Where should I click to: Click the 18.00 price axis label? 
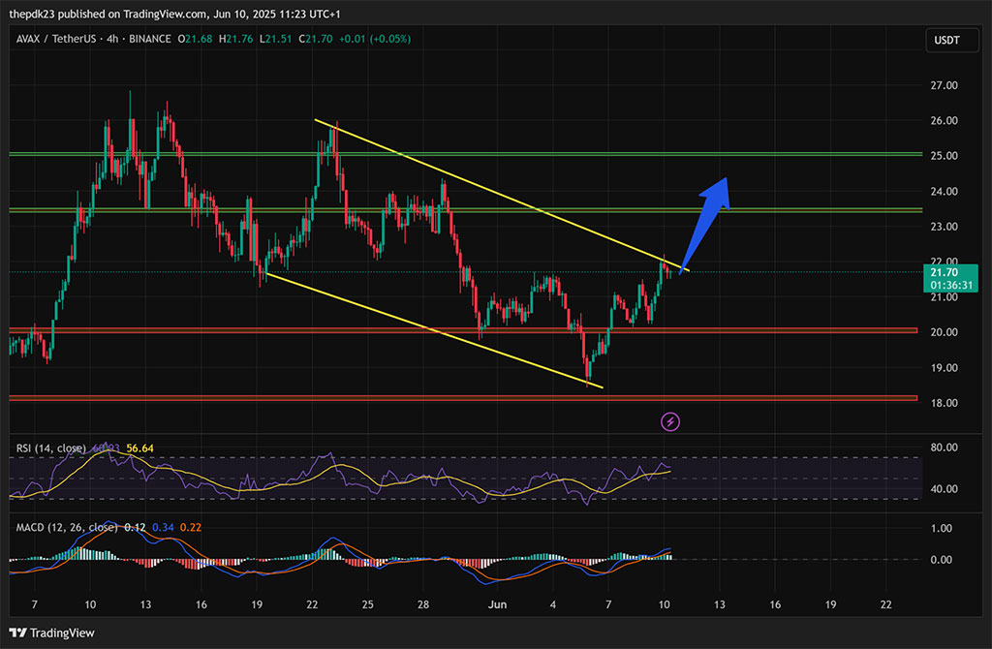[x=944, y=403]
